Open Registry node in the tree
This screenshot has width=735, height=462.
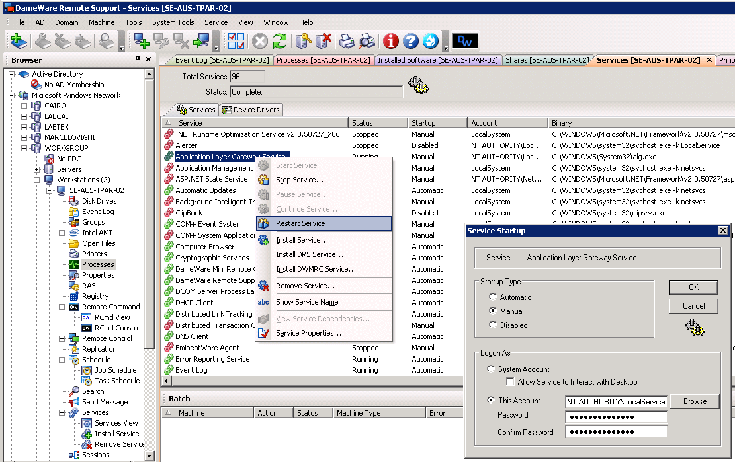click(x=95, y=296)
